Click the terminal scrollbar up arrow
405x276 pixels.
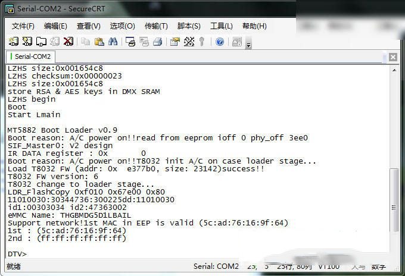(394, 70)
